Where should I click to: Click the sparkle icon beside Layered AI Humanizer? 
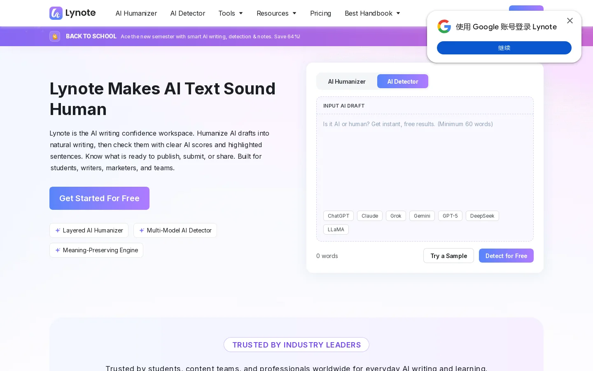tap(58, 230)
